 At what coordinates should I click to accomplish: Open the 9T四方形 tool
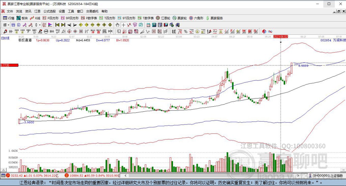tap(126, 18)
